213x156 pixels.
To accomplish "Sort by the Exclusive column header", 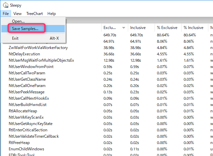I will tap(115, 28).
